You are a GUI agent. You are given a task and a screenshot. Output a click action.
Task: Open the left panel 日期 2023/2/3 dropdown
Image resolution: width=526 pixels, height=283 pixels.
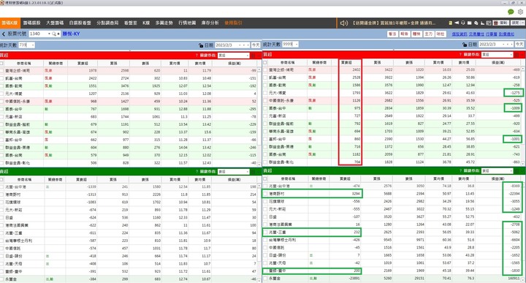tap(239, 45)
